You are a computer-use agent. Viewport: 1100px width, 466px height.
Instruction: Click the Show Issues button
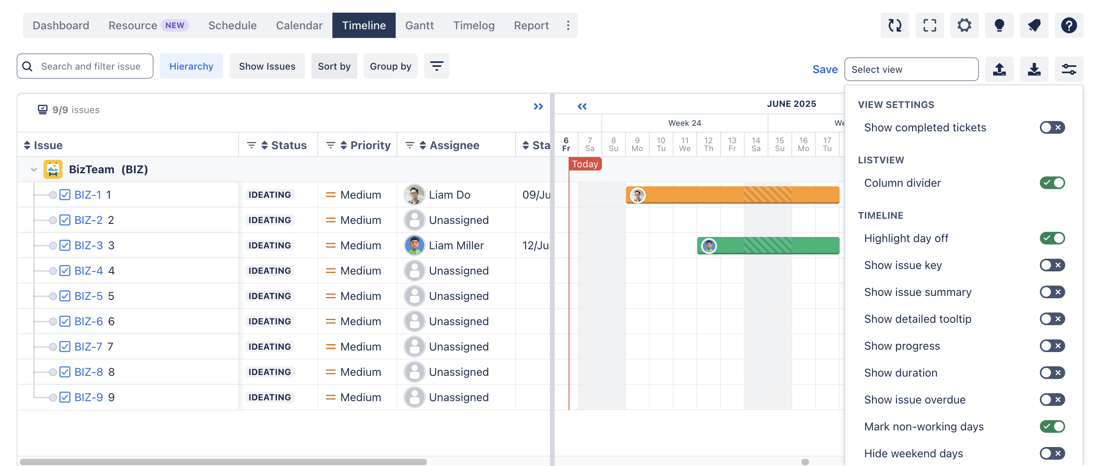pyautogui.click(x=267, y=66)
